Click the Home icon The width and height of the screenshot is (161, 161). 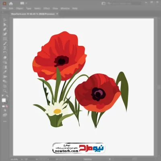point(11,4)
